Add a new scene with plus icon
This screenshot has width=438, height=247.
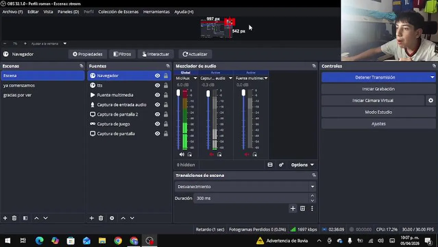(5, 218)
